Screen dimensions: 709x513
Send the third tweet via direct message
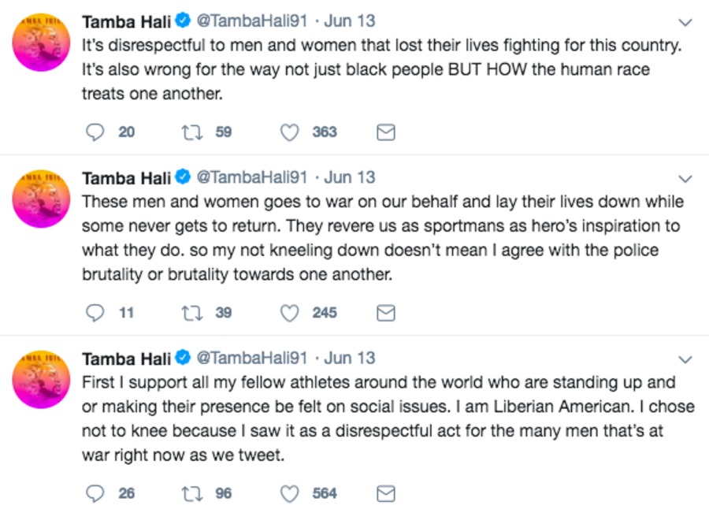tap(386, 493)
